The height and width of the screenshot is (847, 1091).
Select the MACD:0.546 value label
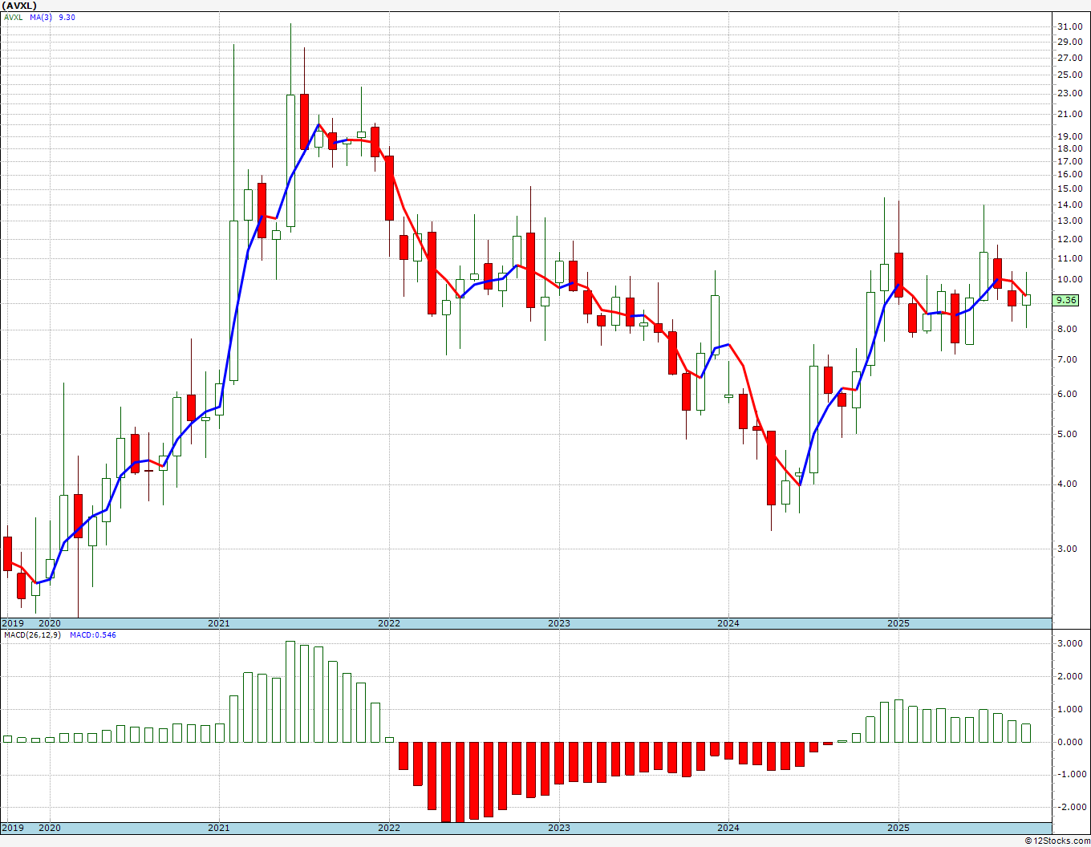pyautogui.click(x=93, y=634)
